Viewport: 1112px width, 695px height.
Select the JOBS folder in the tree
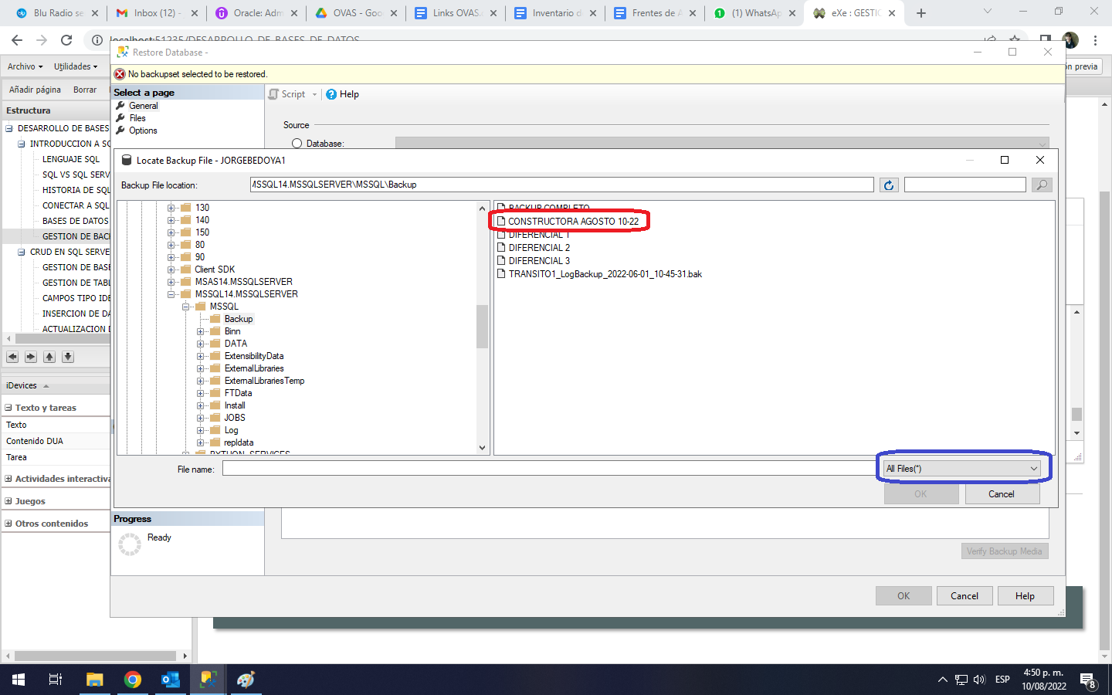click(235, 418)
